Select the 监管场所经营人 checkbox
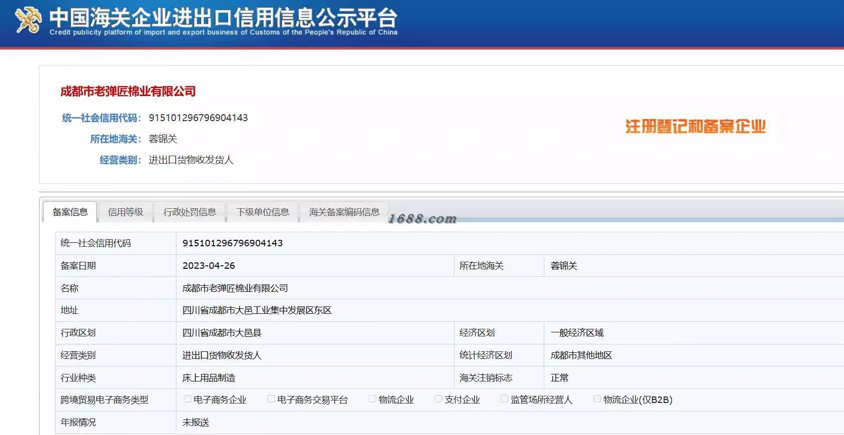Screen dimensions: 844x435 pyautogui.click(x=505, y=399)
